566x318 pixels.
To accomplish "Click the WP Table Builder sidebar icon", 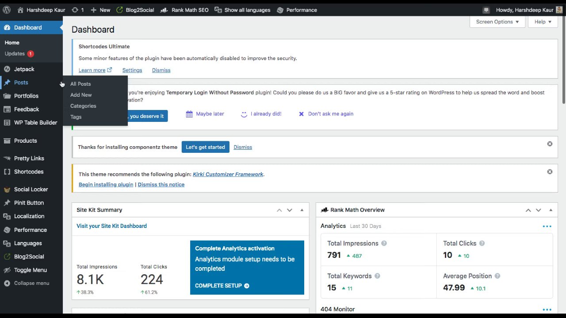I will point(7,122).
